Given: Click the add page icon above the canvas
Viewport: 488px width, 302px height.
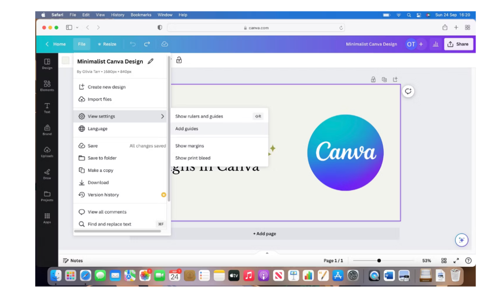Looking at the screenshot, I should pos(395,80).
